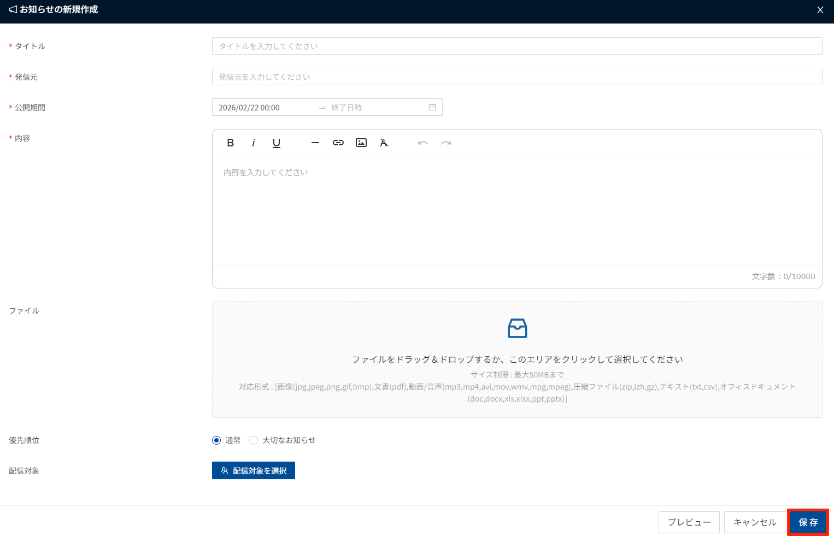Screen dimensions: 834x537
Task: Toggle bold formatting in editor
Action: point(230,143)
